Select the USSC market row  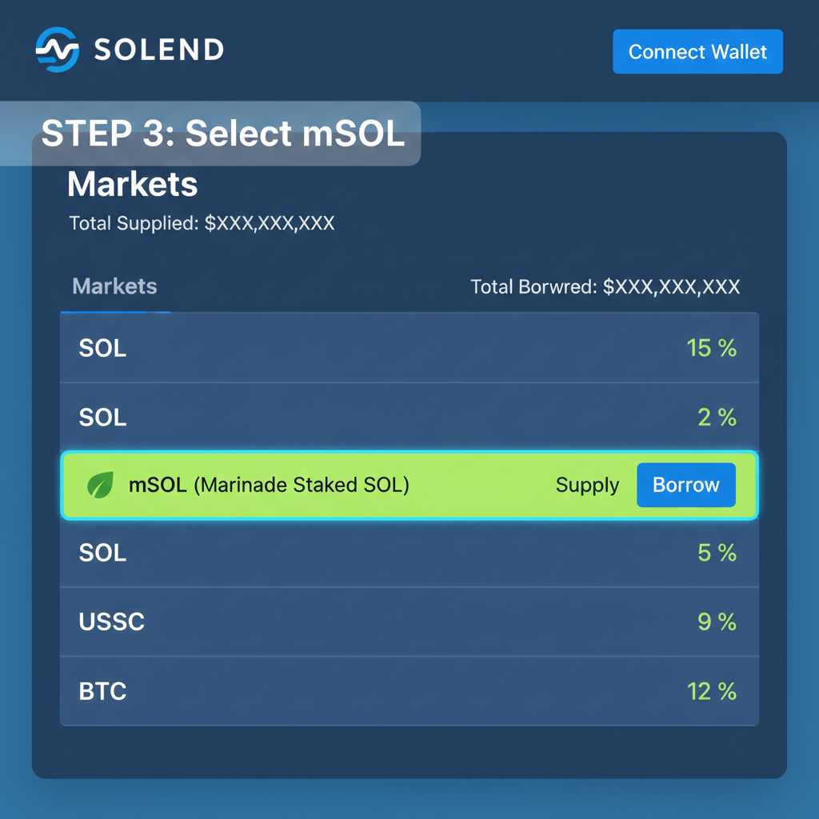pos(240,622)
